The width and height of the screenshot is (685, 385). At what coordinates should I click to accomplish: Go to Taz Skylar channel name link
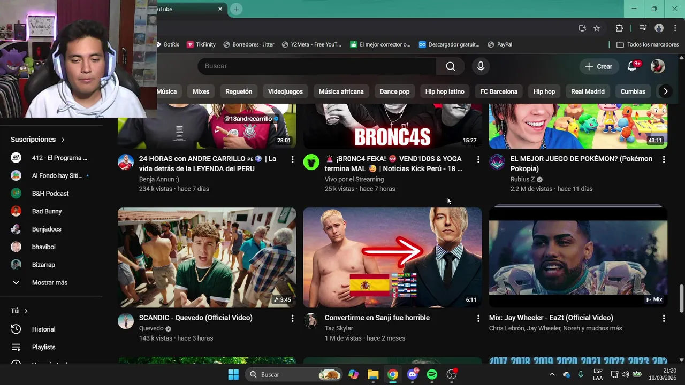pyautogui.click(x=339, y=328)
